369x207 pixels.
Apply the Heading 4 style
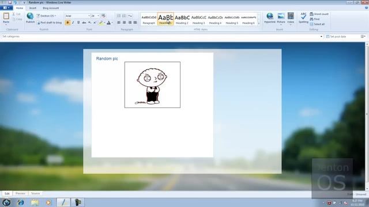(215, 19)
